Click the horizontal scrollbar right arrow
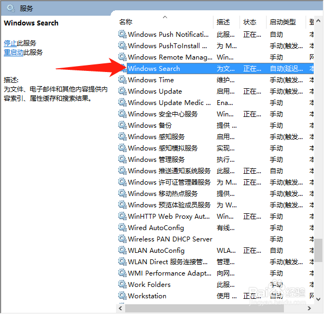This screenshot has width=324, height=314. coord(309,308)
